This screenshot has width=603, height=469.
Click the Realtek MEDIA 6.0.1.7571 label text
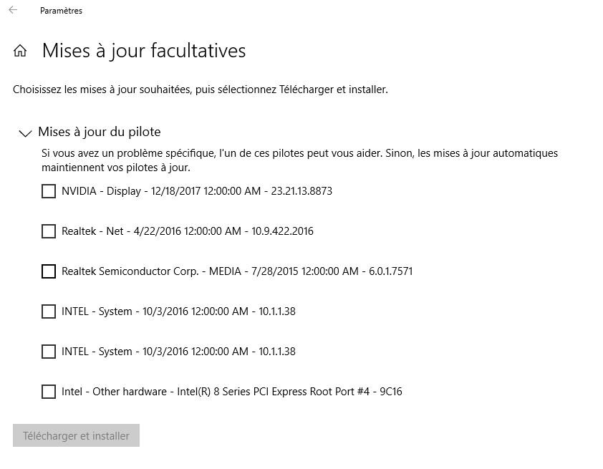coord(237,271)
